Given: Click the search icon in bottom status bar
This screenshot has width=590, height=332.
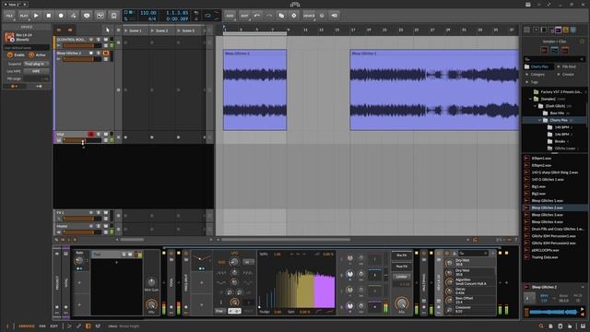Looking at the screenshot, I should (x=541, y=326).
